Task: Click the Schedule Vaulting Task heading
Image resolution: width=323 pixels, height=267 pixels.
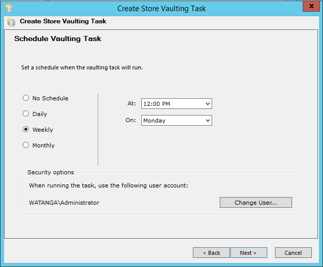Action: (58, 39)
